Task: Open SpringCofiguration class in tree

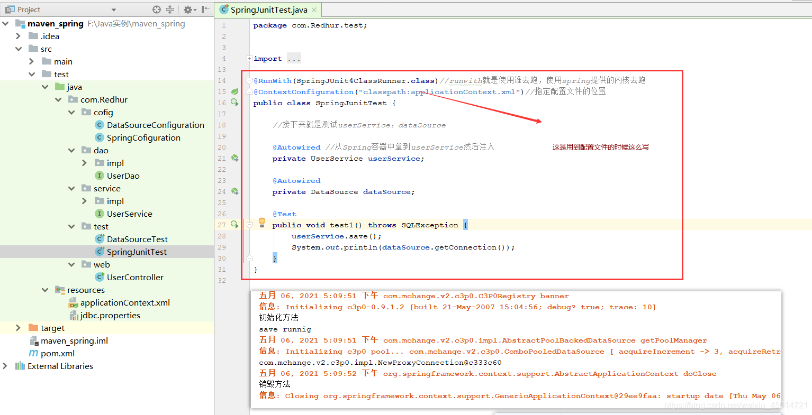Action: (x=143, y=137)
